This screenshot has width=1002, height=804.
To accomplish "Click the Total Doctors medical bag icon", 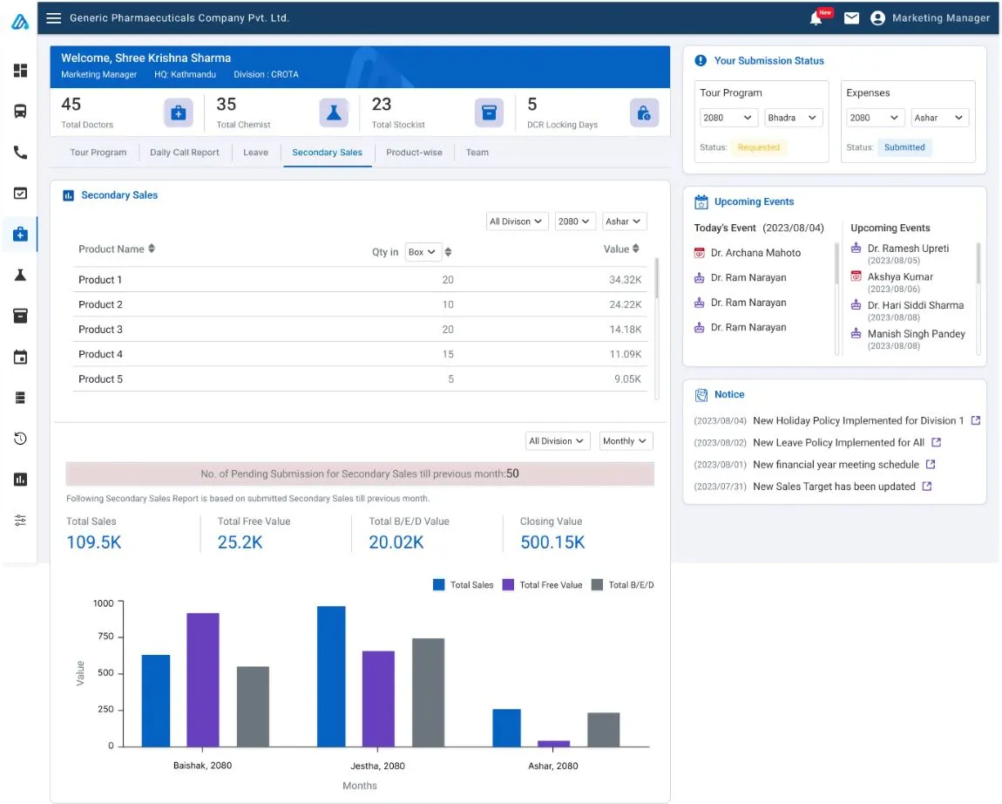I will click(179, 113).
